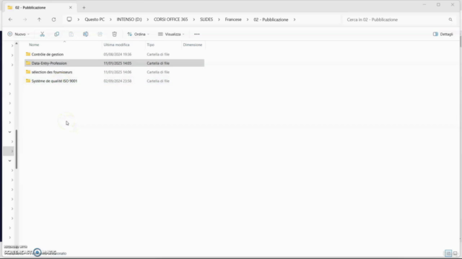462x259 pixels.
Task: Click the date 02/09/2024 23:58
Action: click(x=117, y=81)
